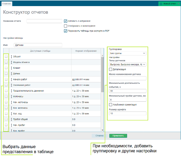Check the Окончание работ column checkbox
181x158 pixels.
click(x=6, y=85)
